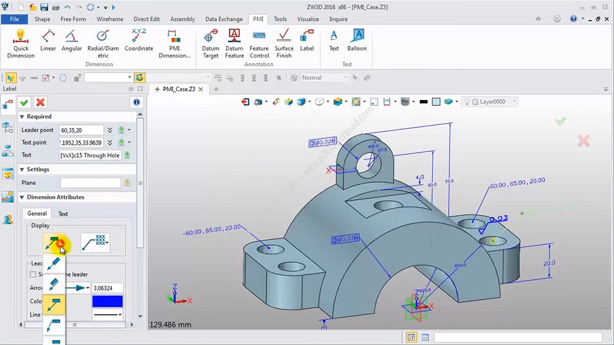Toggle the checkbox in the leader section
Image resolution: width=614 pixels, height=345 pixels.
(33, 275)
